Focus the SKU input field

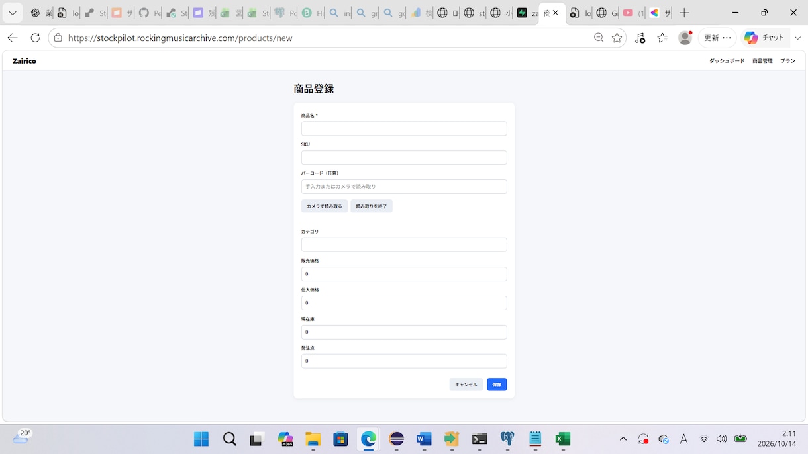pyautogui.click(x=404, y=158)
